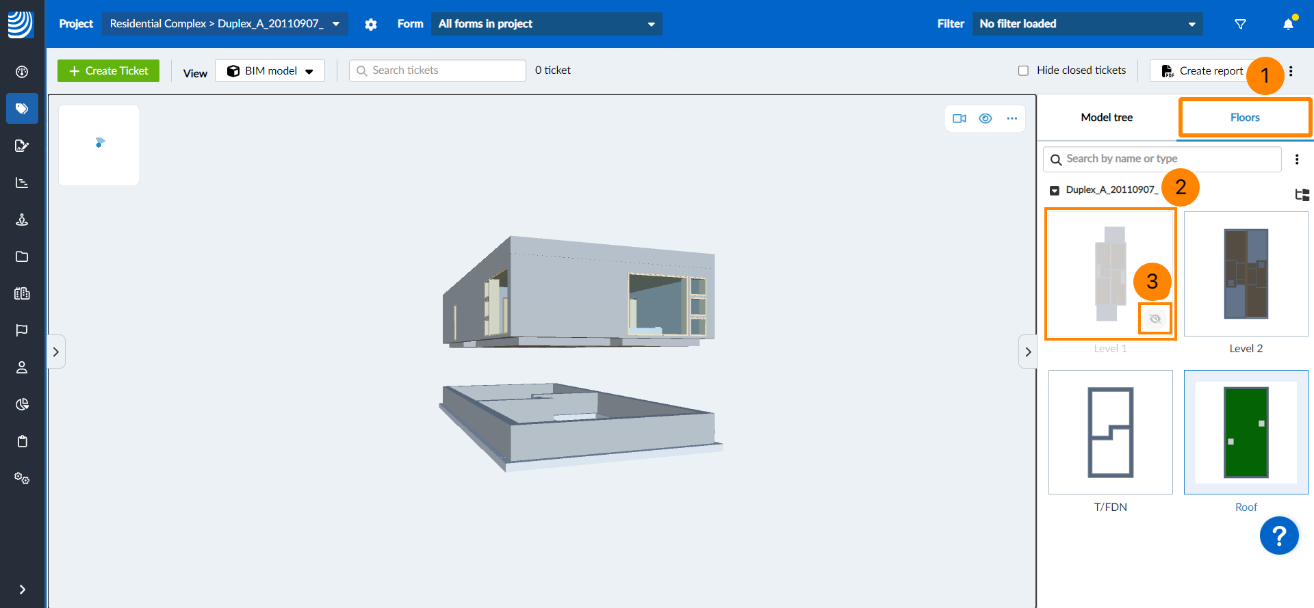Image resolution: width=1314 pixels, height=608 pixels.
Task: Collapse the Duplex_A_20110907_ model group
Action: point(1055,190)
